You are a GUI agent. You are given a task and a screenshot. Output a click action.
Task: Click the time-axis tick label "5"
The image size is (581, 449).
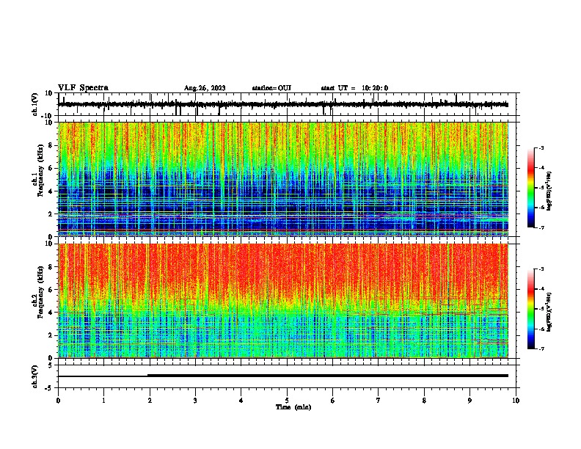pyautogui.click(x=287, y=401)
